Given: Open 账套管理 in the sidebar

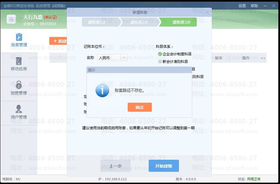Looking at the screenshot, I should [x=19, y=40].
